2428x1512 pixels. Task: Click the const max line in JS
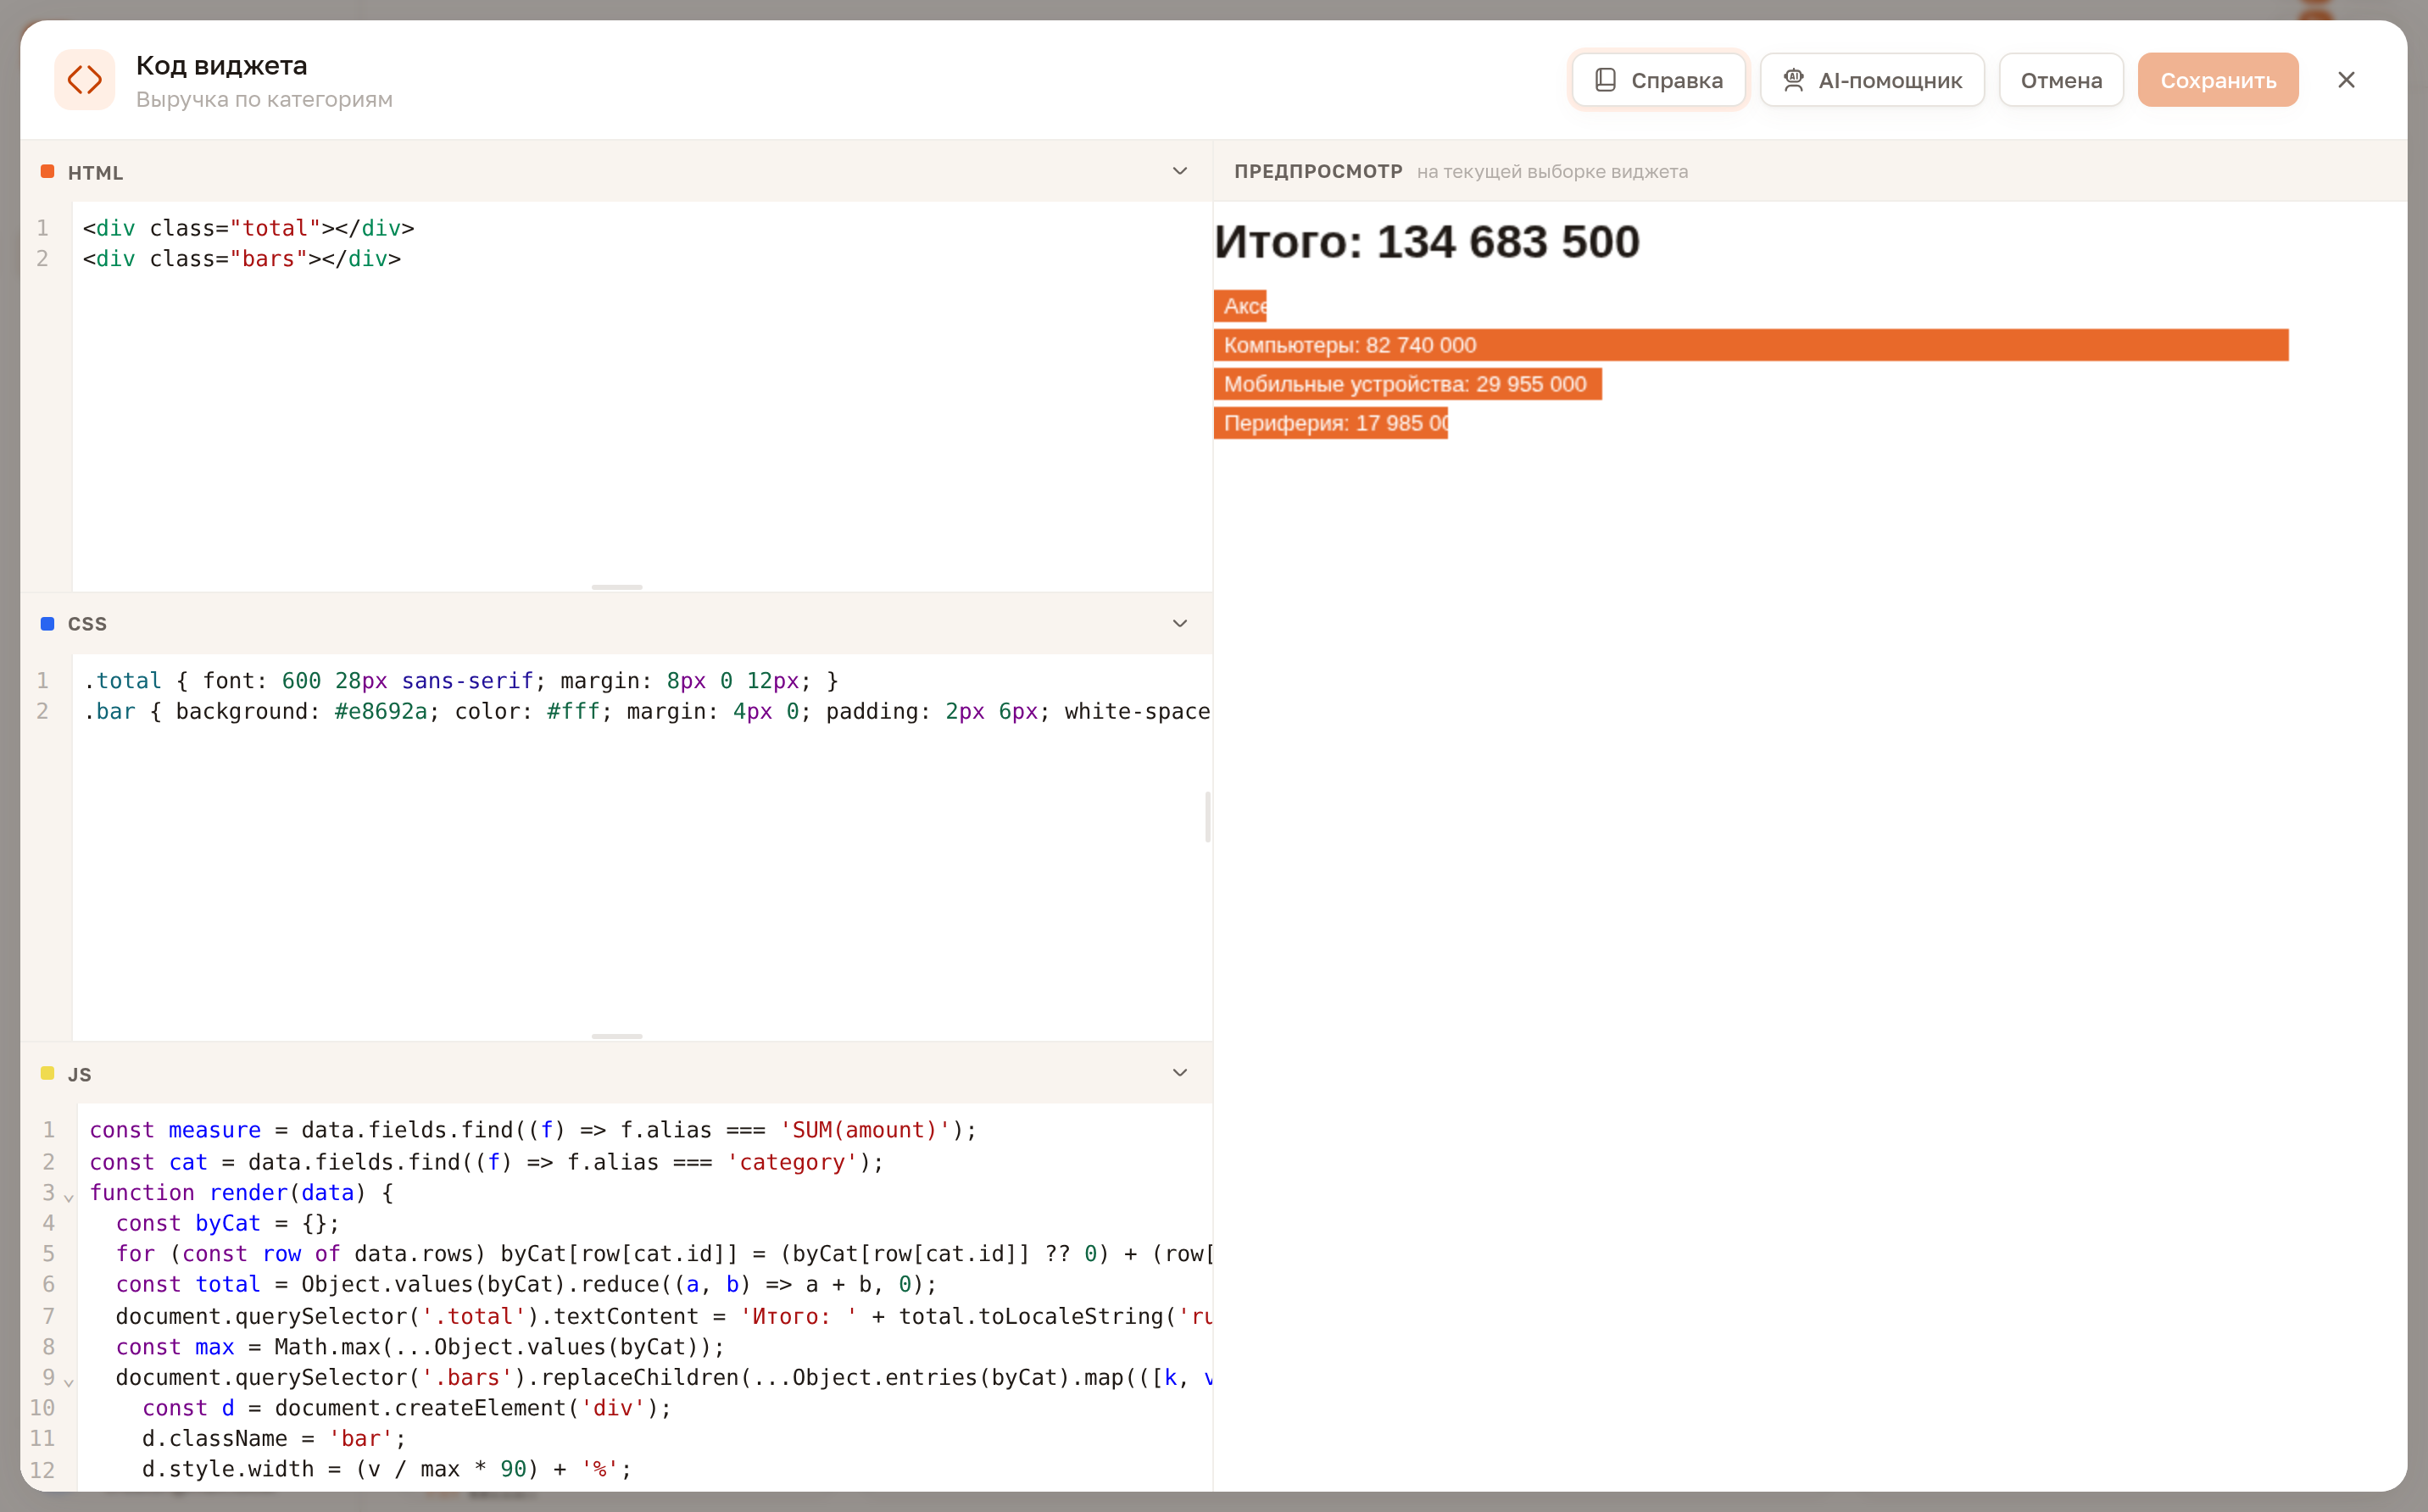[x=419, y=1347]
